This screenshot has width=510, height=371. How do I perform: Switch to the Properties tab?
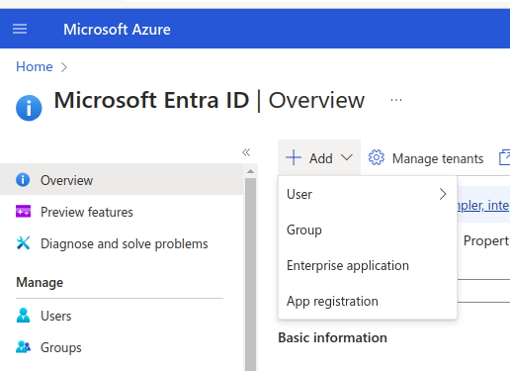point(486,240)
